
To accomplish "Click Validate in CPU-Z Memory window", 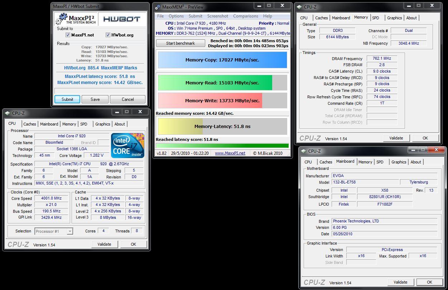I will [x=396, y=138].
